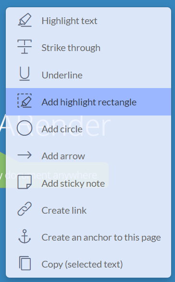Click the highlighter pen icon
Image resolution: width=175 pixels, height=282 pixels.
pos(25,20)
